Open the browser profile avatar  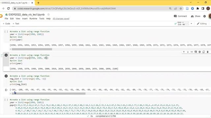pos(208,9)
